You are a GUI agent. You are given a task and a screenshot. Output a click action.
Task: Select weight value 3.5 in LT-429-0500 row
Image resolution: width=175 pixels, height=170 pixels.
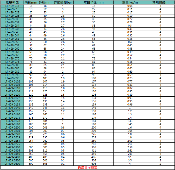pyautogui.click(x=130, y=160)
